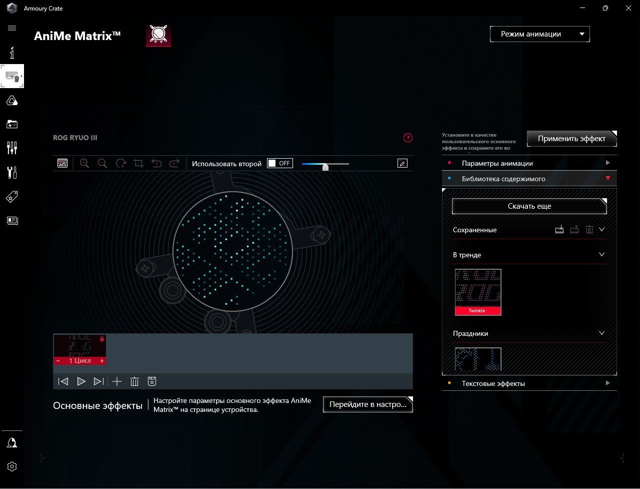Screen dimensions: 640x489
Task: Delete from Сохраненные using trash icon
Action: pos(589,229)
